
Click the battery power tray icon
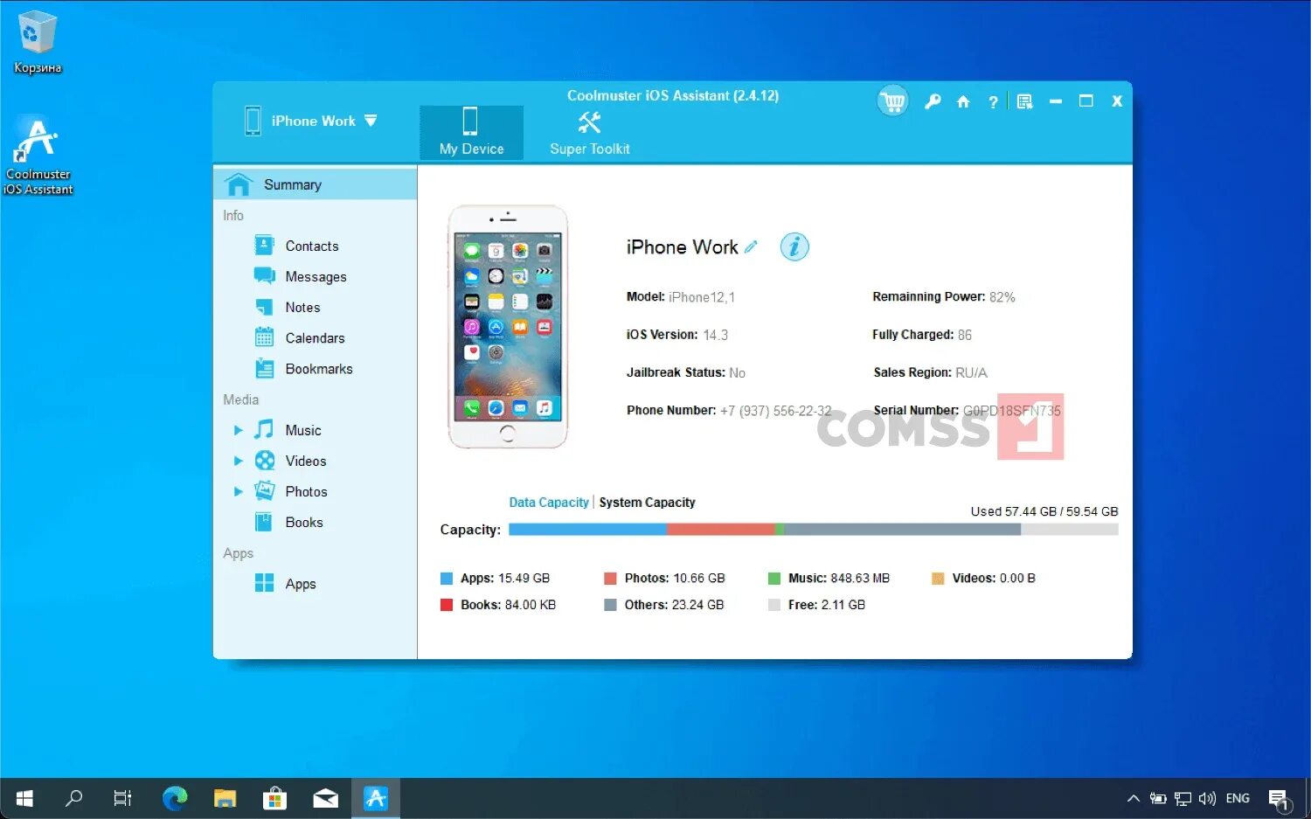click(x=1158, y=798)
